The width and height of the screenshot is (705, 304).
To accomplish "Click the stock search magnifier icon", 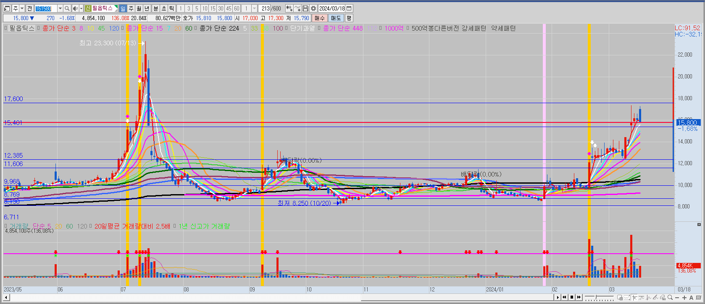I will point(67,8).
